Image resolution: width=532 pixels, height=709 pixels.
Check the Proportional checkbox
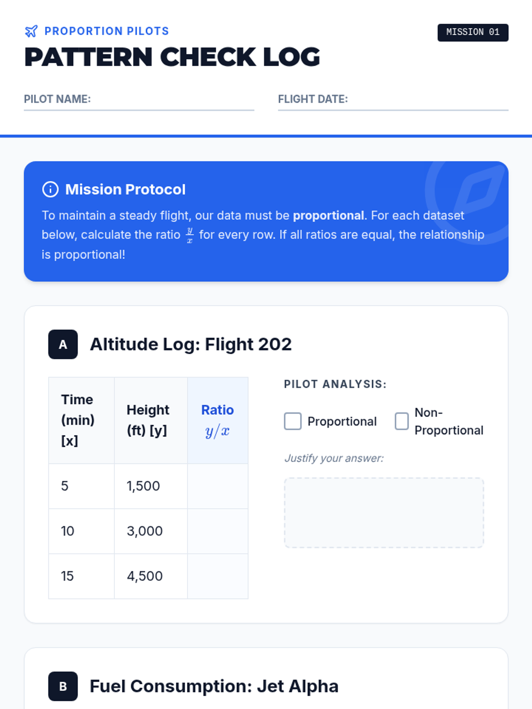293,421
